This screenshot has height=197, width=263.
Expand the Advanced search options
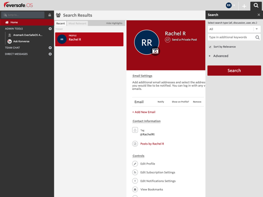[x=219, y=56]
